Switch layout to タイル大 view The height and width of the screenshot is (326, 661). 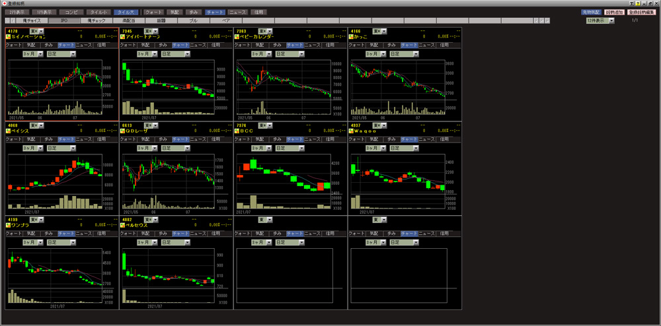click(x=125, y=13)
